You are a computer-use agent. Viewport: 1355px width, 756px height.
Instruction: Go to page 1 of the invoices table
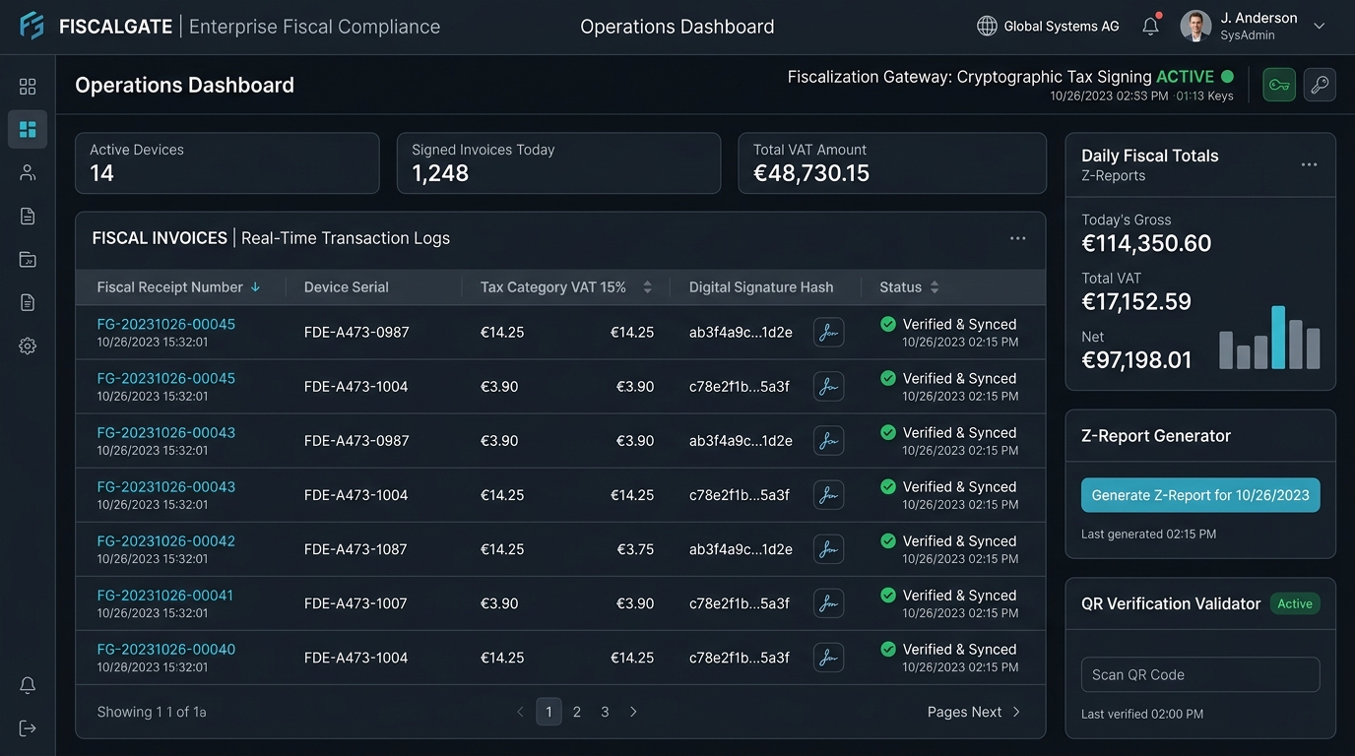[548, 712]
